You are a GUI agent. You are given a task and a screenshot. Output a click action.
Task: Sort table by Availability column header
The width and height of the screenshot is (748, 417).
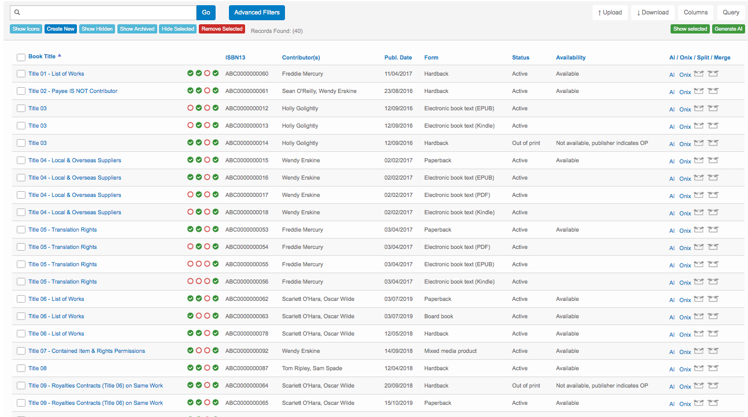[571, 57]
